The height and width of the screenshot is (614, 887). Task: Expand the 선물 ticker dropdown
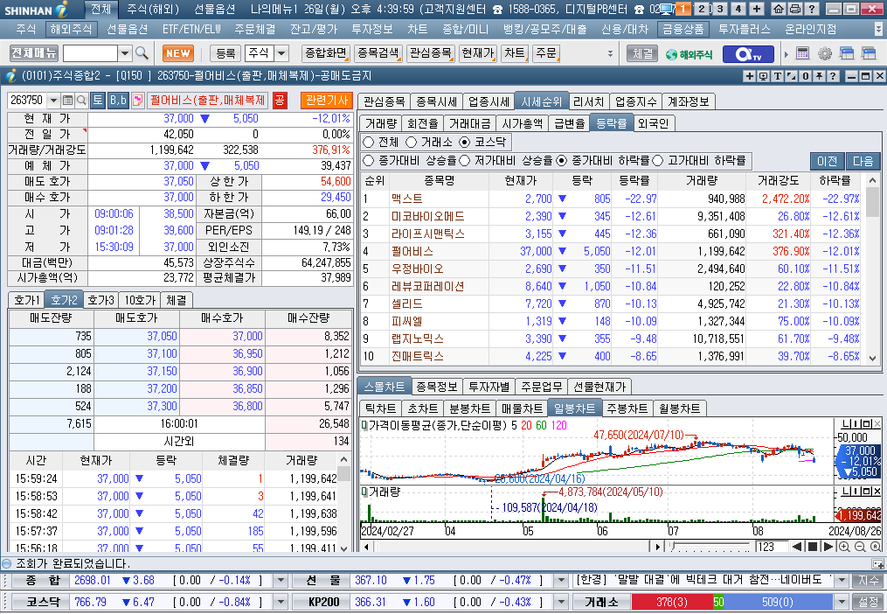(x=560, y=581)
